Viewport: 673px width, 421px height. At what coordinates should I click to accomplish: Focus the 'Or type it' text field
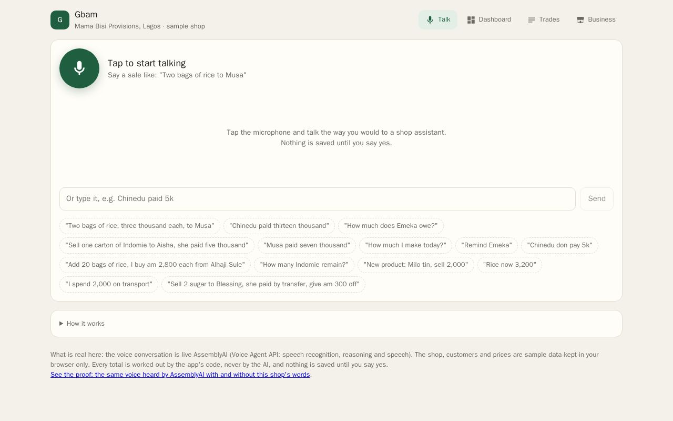(x=318, y=199)
